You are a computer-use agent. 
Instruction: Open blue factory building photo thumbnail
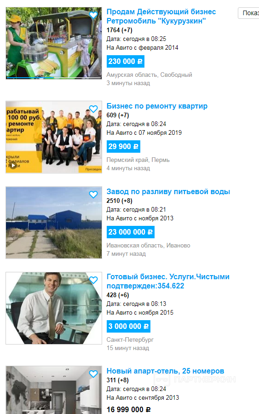54,223
